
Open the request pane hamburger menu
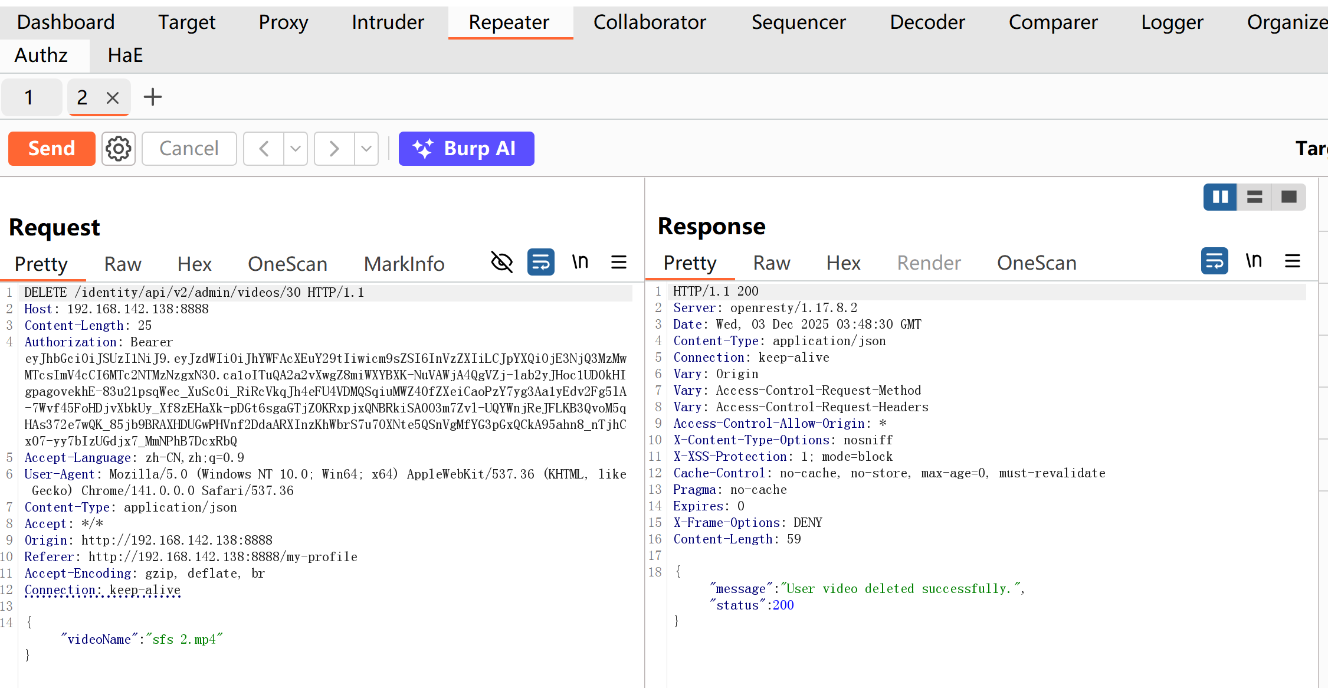618,262
